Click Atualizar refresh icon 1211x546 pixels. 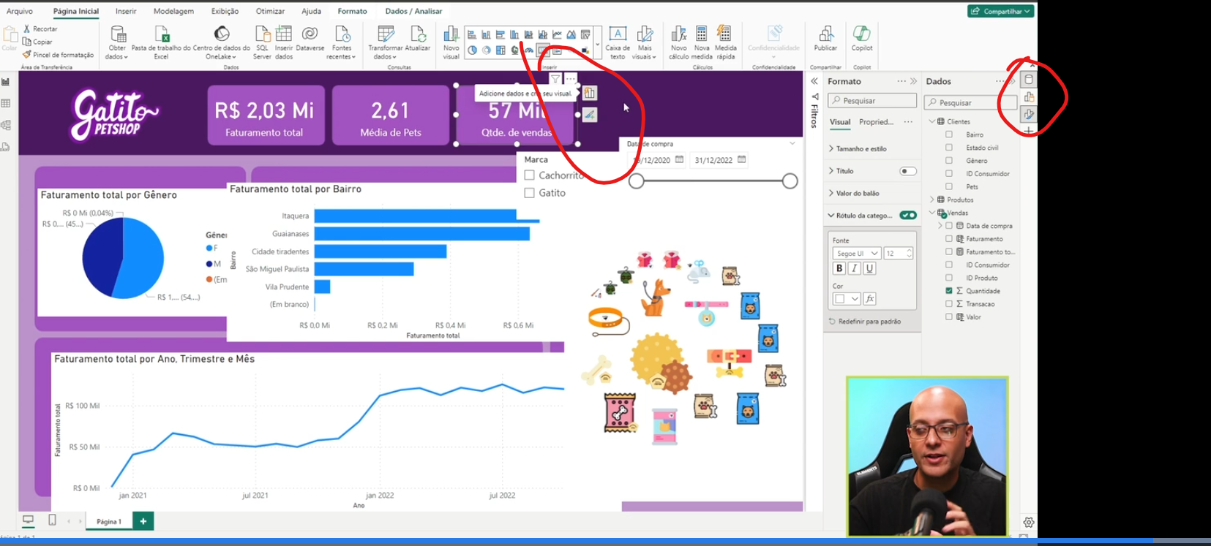(418, 34)
